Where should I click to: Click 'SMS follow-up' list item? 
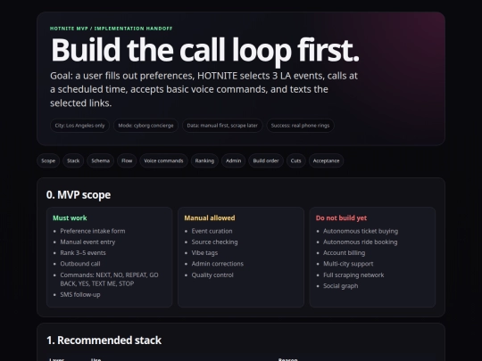pyautogui.click(x=80, y=295)
